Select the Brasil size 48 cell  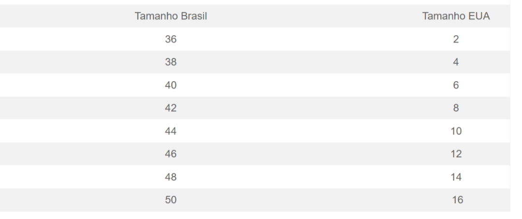click(171, 177)
